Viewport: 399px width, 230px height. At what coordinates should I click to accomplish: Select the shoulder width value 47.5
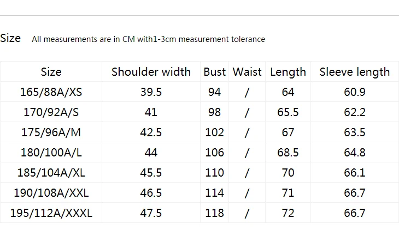coord(151,213)
